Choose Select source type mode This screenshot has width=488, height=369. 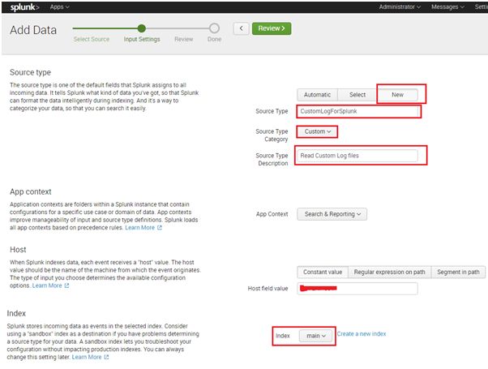(357, 95)
